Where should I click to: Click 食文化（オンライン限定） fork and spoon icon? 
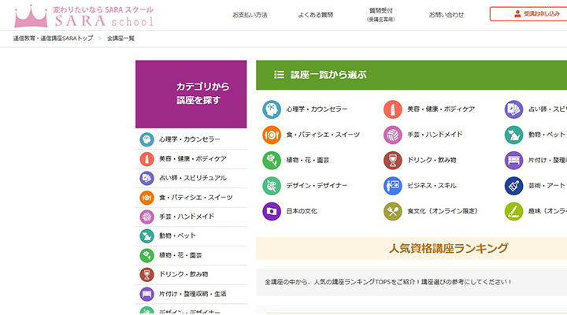(x=393, y=211)
